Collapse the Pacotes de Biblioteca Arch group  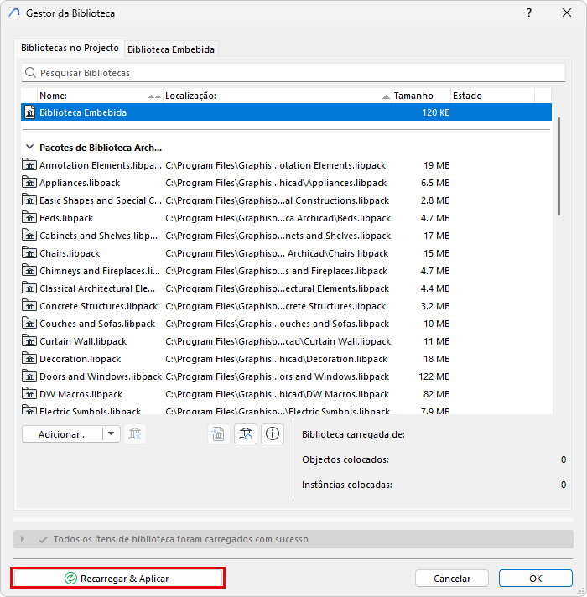(x=29, y=147)
